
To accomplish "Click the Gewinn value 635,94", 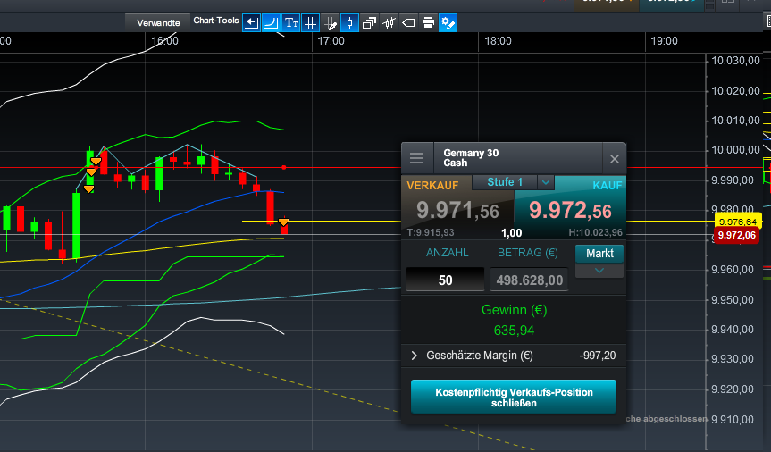I will [x=514, y=330].
